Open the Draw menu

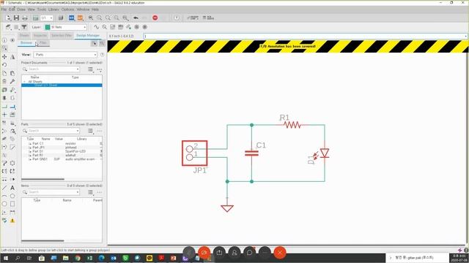click(x=21, y=9)
